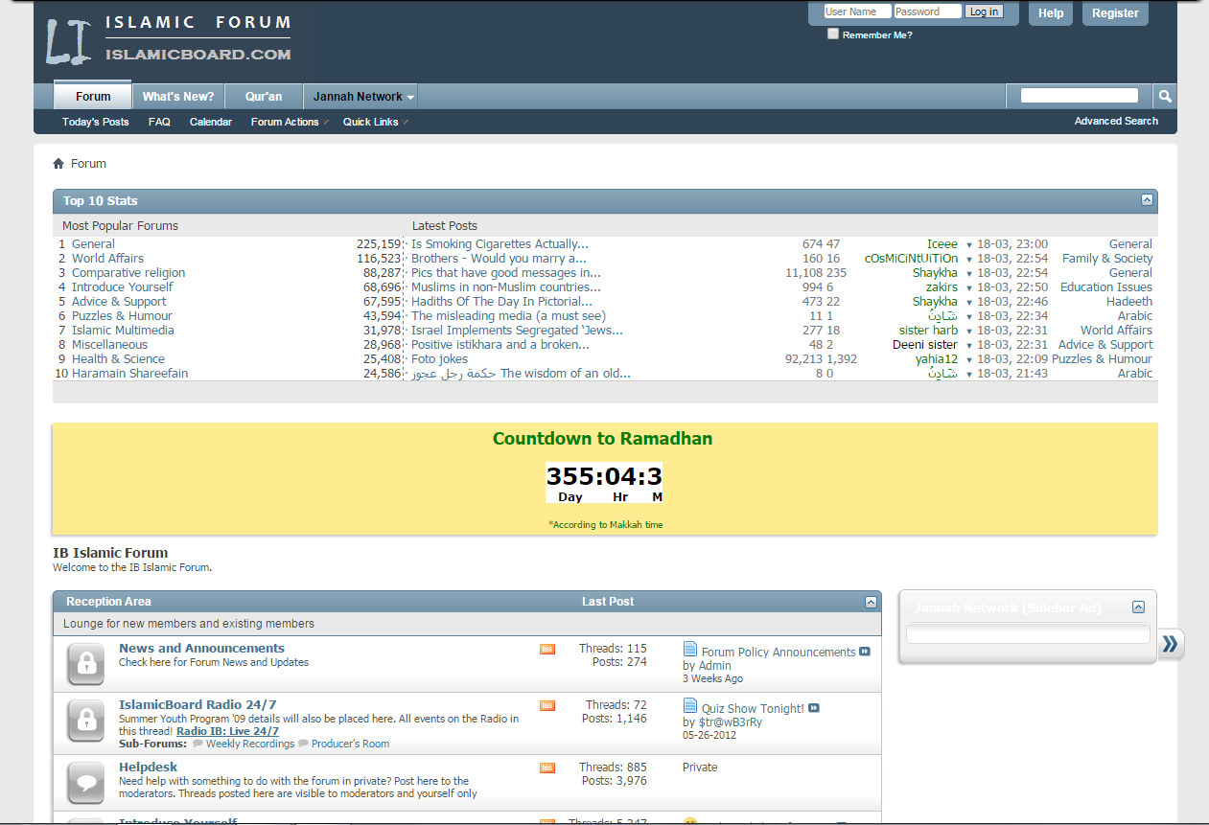Image resolution: width=1209 pixels, height=825 pixels.
Task: Open 'The misleading media (a must see)' thread
Action: pos(509,316)
